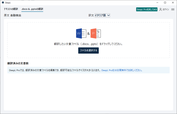Click the DeepL logo in title bar

[x=3, y=2]
